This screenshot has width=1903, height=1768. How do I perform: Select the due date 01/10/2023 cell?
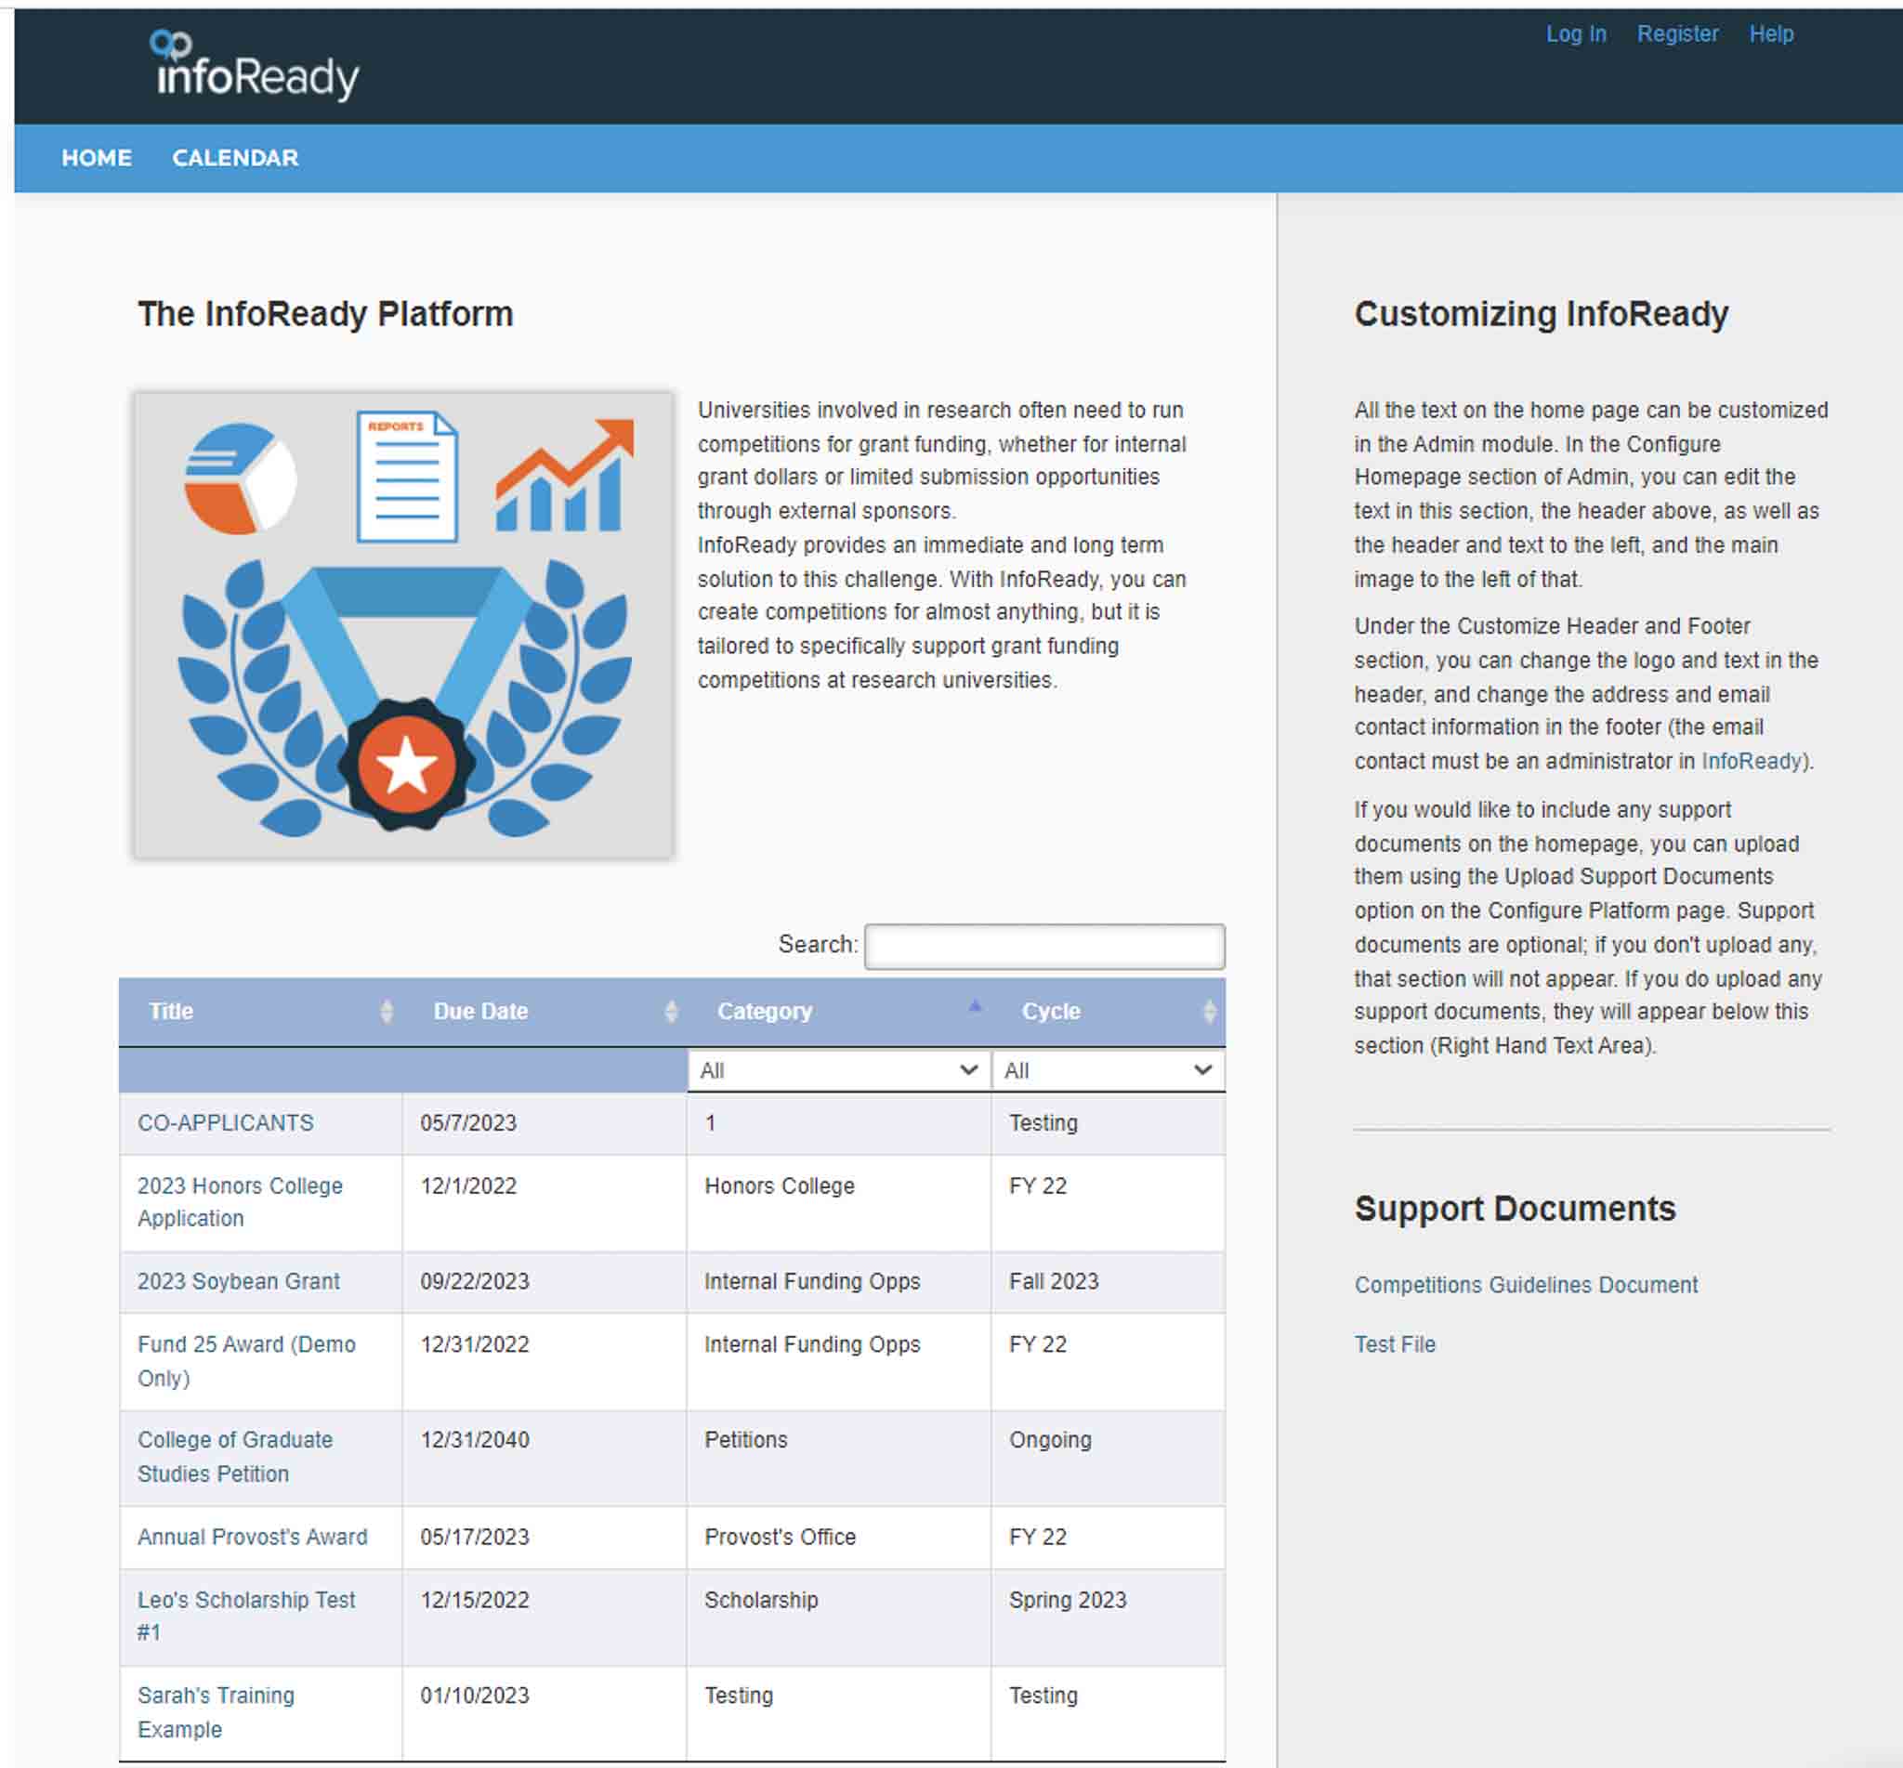545,1712
